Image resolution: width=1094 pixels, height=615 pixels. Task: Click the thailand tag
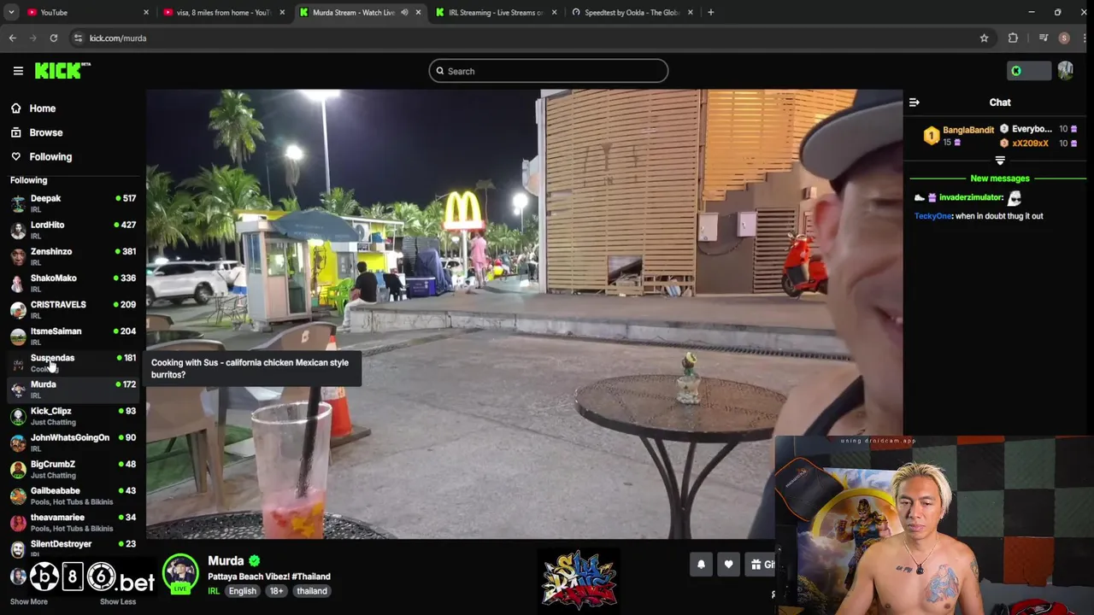312,591
